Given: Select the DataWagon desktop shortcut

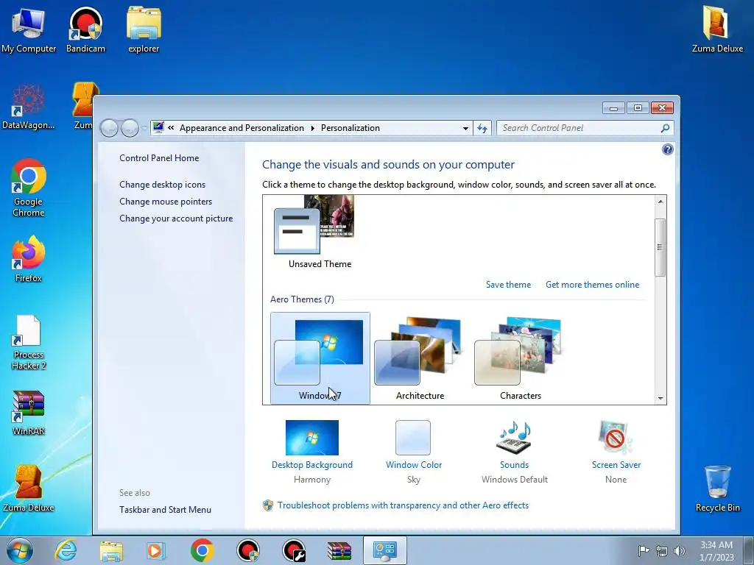Looking at the screenshot, I should pyautogui.click(x=29, y=107).
